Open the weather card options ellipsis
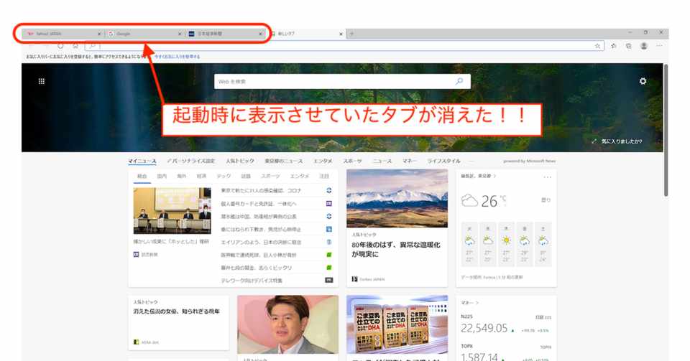The height and width of the screenshot is (361, 690). pyautogui.click(x=547, y=177)
